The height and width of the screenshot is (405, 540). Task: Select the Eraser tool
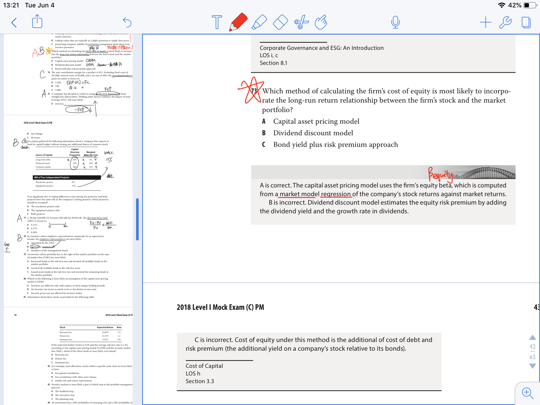pos(280,22)
